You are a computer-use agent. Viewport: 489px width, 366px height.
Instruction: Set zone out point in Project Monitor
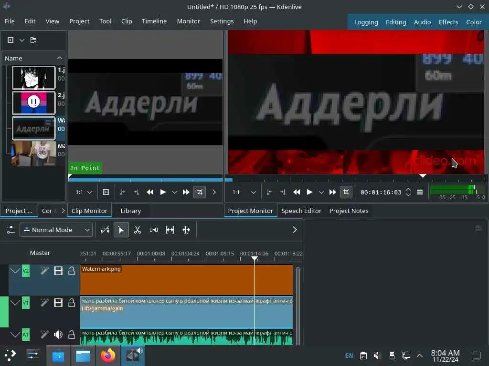pos(283,192)
